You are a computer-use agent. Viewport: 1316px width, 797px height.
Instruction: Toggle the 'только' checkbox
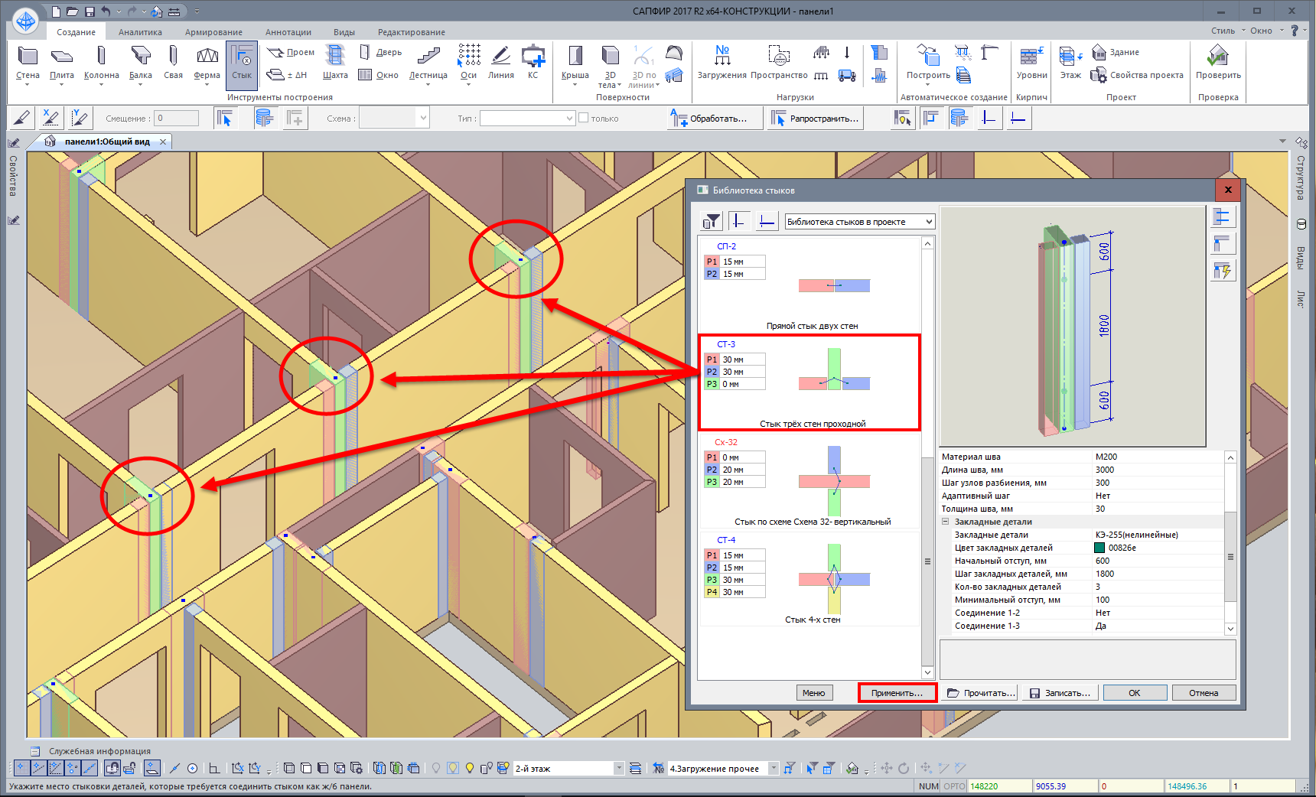point(584,118)
